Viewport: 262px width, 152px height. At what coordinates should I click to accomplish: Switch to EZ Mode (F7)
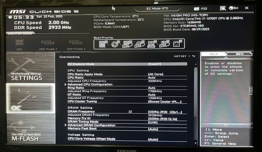pyautogui.click(x=157, y=8)
